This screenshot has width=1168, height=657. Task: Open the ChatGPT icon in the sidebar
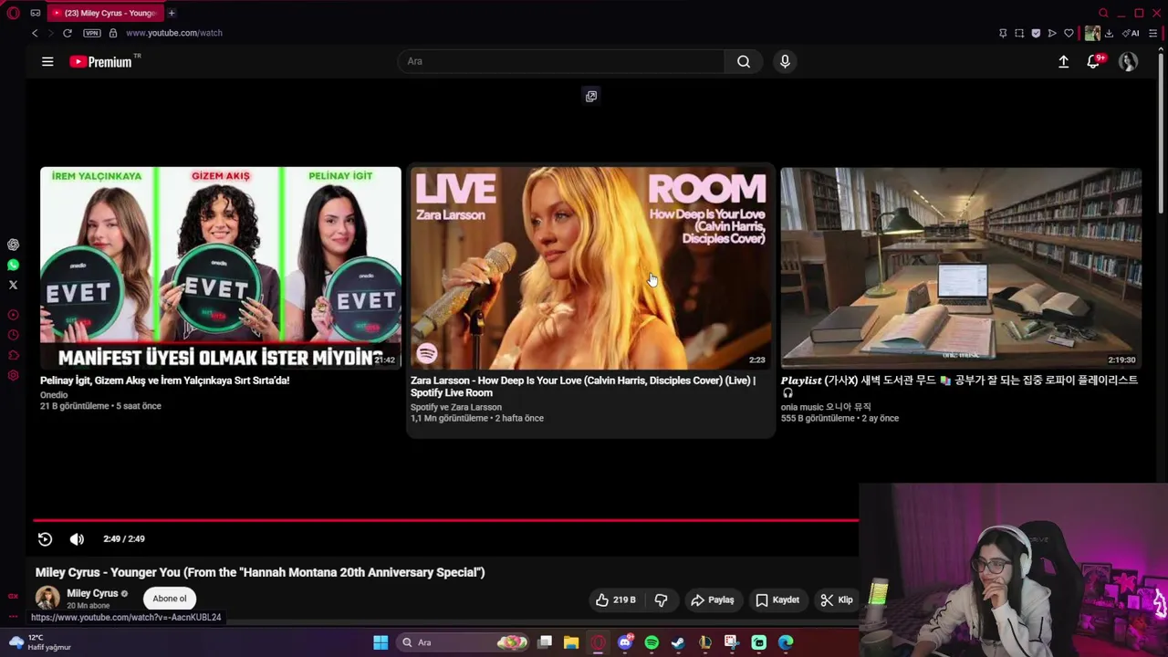pos(13,245)
